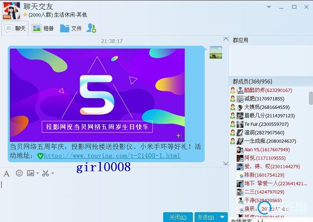The width and height of the screenshot is (313, 222).
Task: Click the group avatar picture
Action: point(11,11)
